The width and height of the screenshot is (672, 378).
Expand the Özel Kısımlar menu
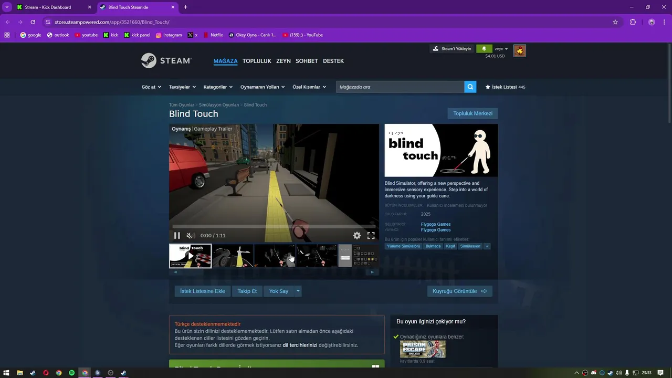tap(309, 87)
